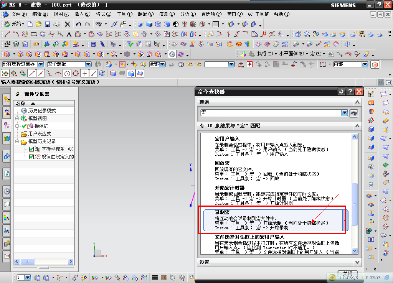
Task: Toggle the 基准坐标系 checkbox
Action: 31,149
